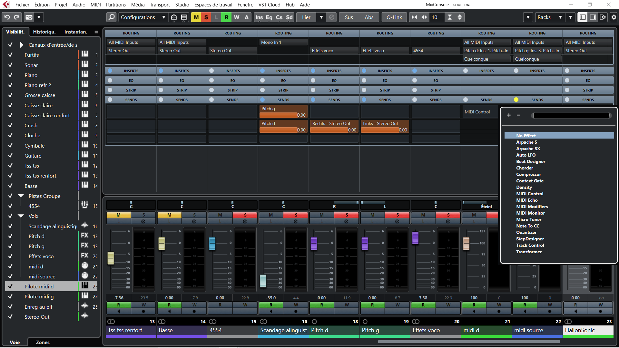
Task: Toggle the left zone panel icon
Action: coord(582,17)
